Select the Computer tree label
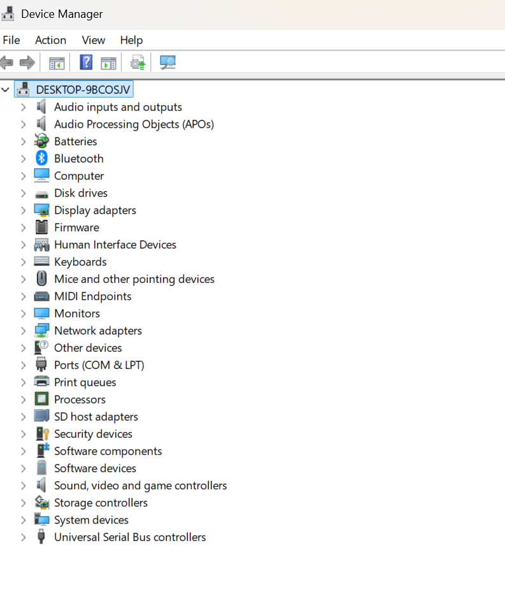The width and height of the screenshot is (505, 599). (79, 176)
